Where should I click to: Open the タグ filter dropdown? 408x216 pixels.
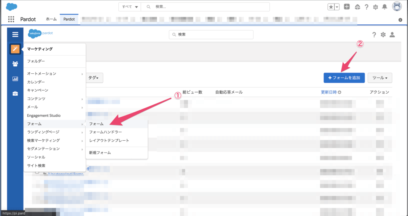[x=94, y=78]
